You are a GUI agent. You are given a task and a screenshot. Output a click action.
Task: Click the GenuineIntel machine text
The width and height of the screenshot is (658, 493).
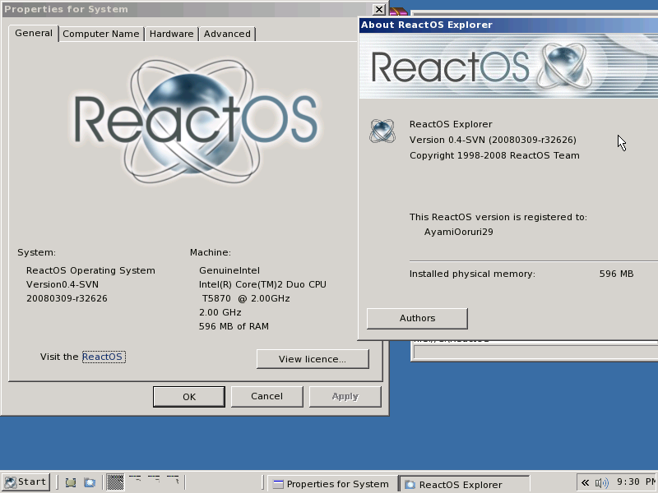tap(229, 270)
